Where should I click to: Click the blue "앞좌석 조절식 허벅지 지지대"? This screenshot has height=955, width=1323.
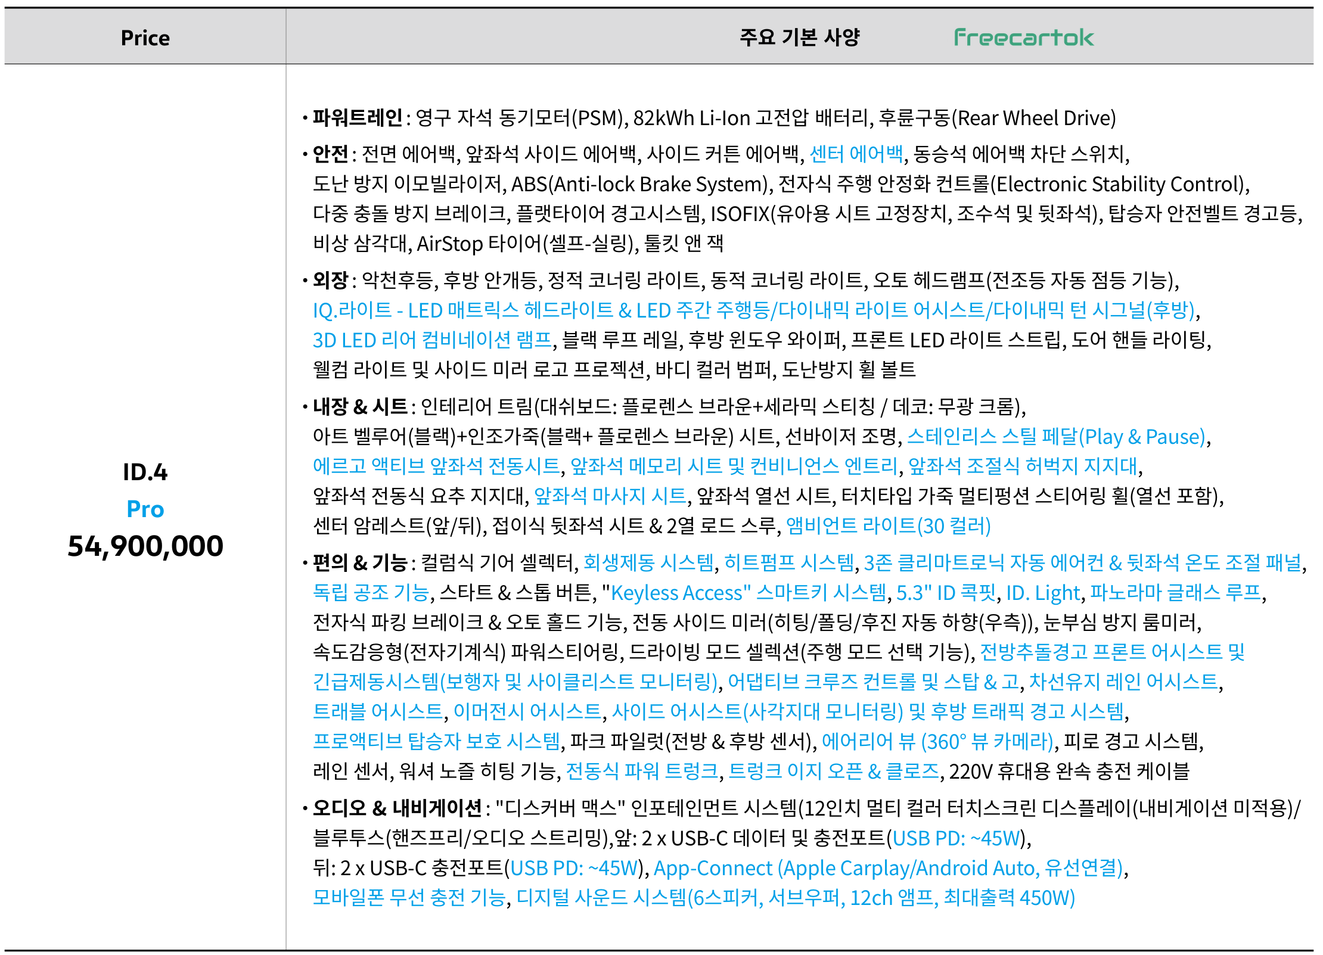[1023, 466]
